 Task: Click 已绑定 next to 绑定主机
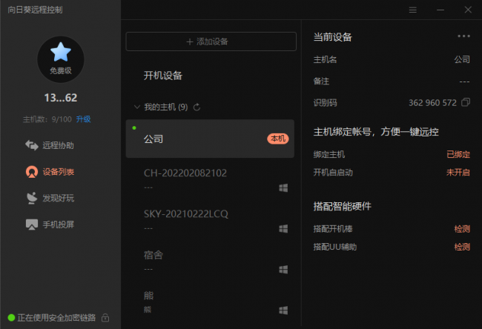pos(458,155)
